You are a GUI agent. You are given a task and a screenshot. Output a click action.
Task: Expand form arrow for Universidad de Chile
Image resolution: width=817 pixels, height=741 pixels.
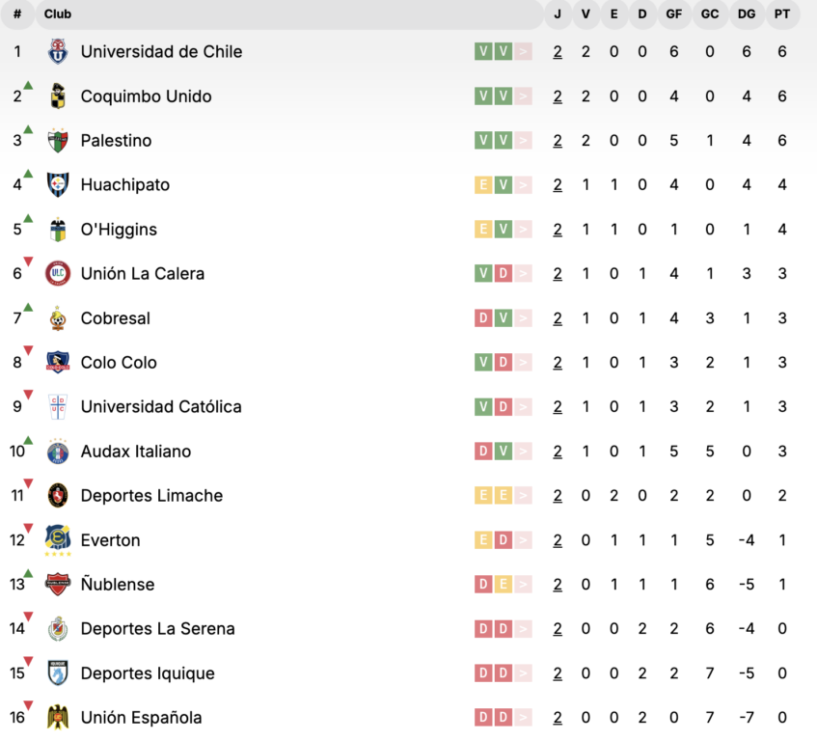(x=523, y=52)
